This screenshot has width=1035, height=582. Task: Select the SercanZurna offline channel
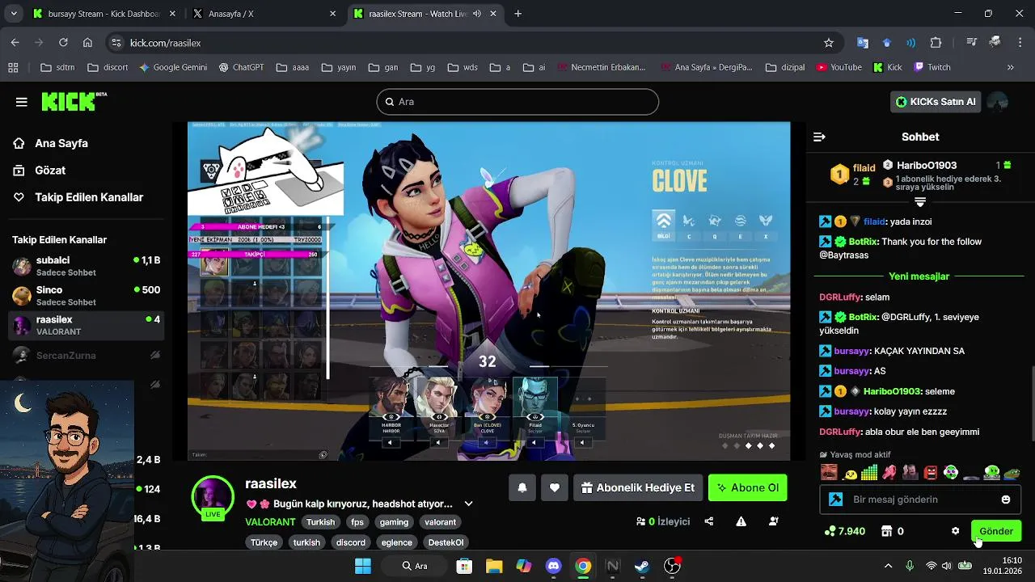[86, 356]
